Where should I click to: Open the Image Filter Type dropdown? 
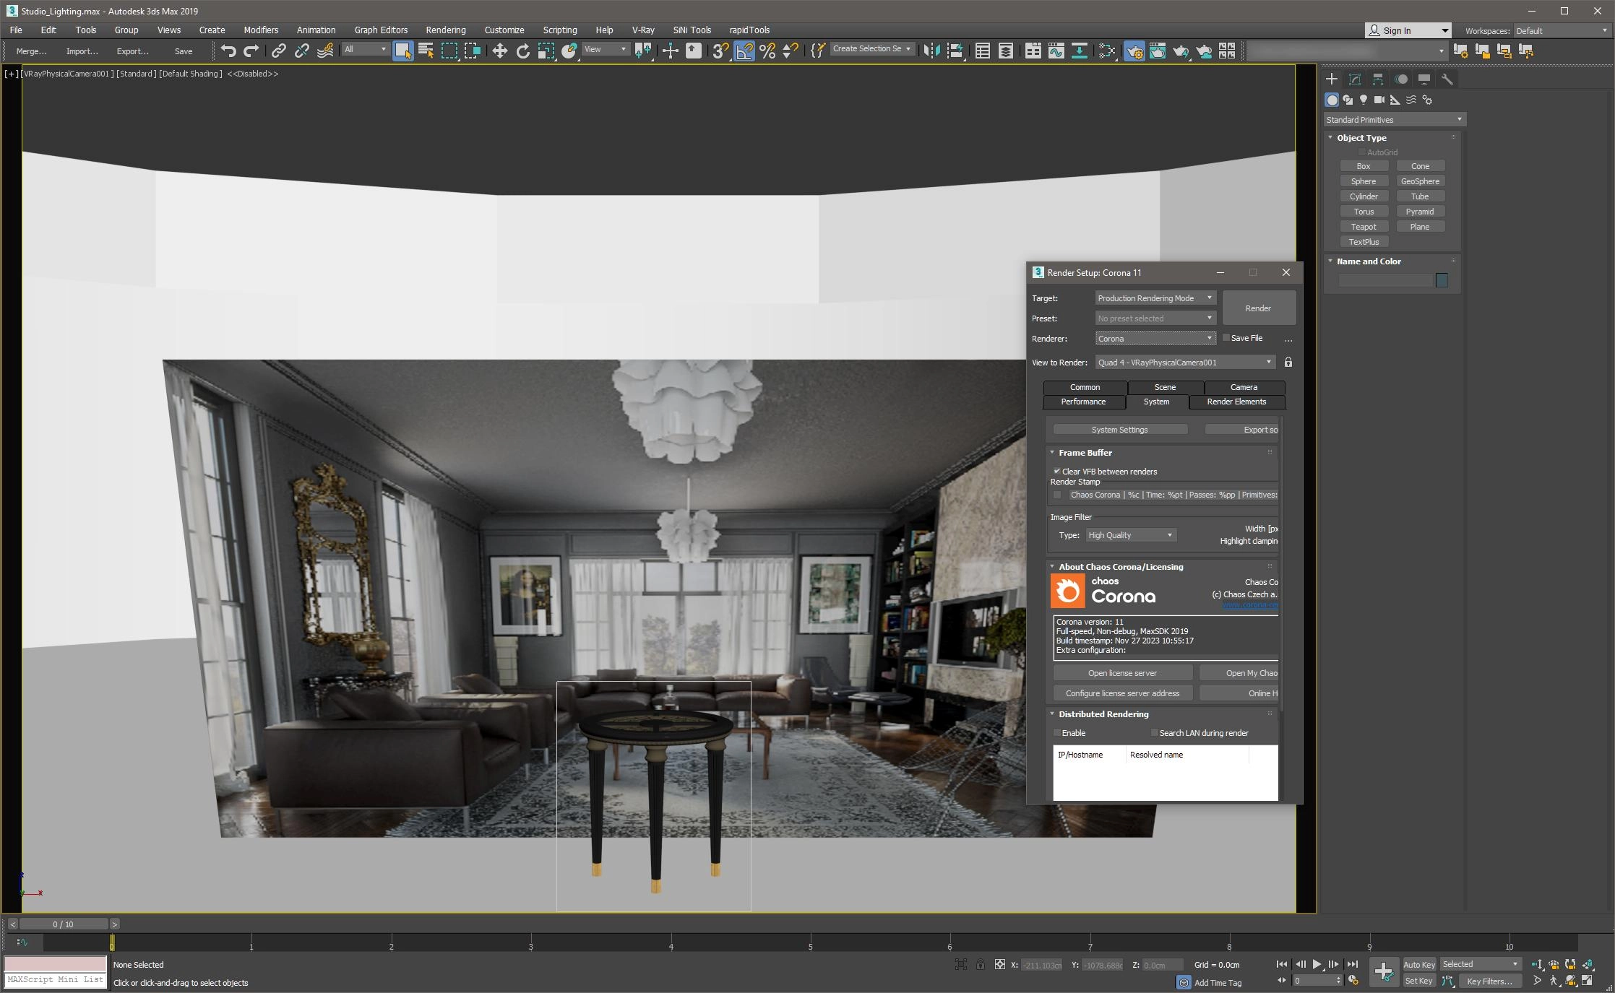click(1131, 535)
